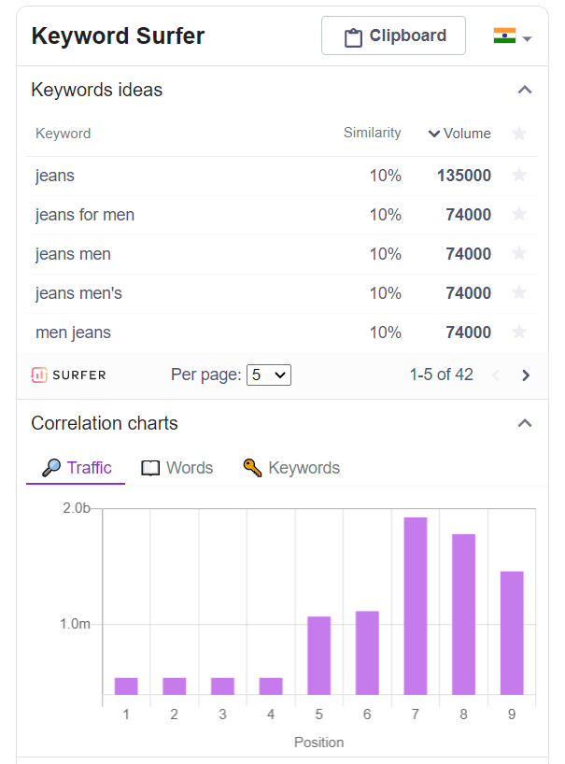This screenshot has width=565, height=764.
Task: Click the position 7 traffic bar
Action: [x=416, y=606]
